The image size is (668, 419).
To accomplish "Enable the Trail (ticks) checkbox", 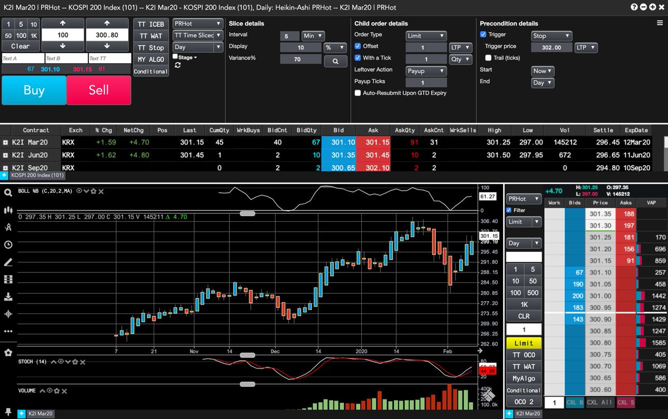I will point(488,58).
